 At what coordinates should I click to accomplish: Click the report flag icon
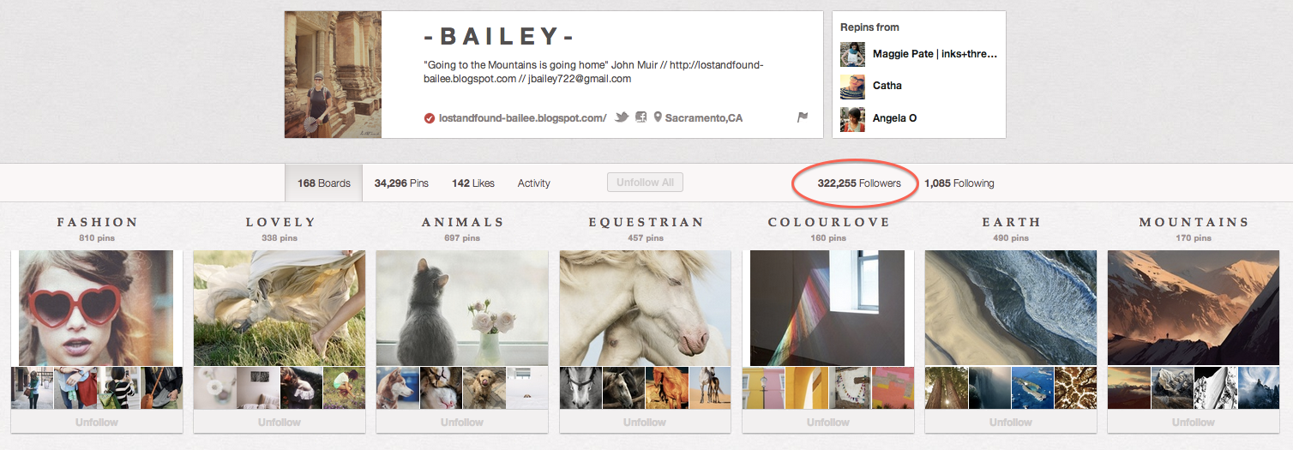coord(803,117)
